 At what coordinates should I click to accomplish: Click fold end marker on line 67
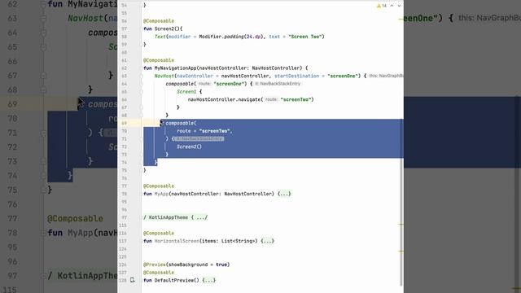click(x=141, y=107)
